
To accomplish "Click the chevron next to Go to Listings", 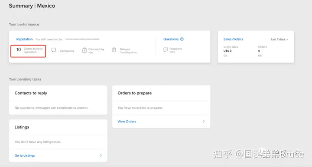I will [101, 155].
